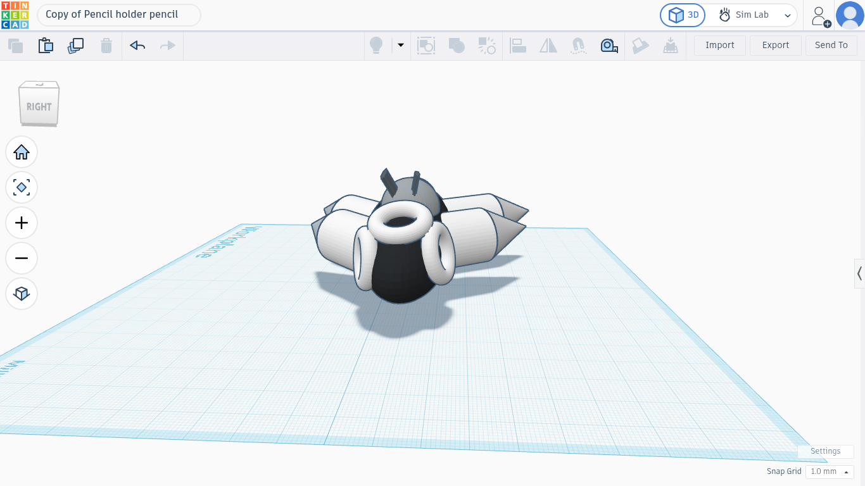Image resolution: width=865 pixels, height=486 pixels.
Task: Invite collaborators with add-person icon
Action: coord(821,16)
